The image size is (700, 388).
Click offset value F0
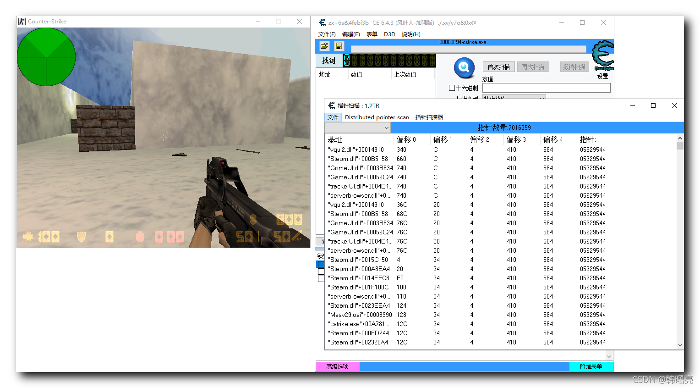[400, 278]
